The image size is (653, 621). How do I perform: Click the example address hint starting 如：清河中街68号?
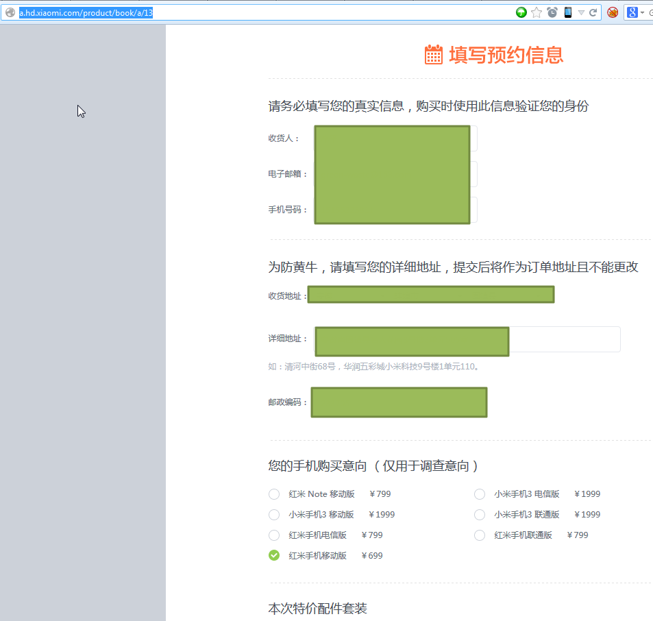pos(373,367)
